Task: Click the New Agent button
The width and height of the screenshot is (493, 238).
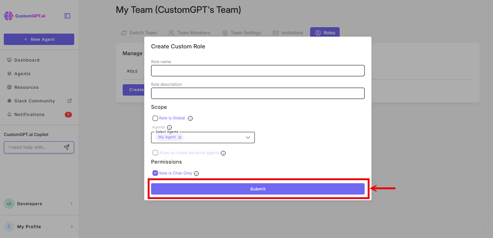Action: 39,39
